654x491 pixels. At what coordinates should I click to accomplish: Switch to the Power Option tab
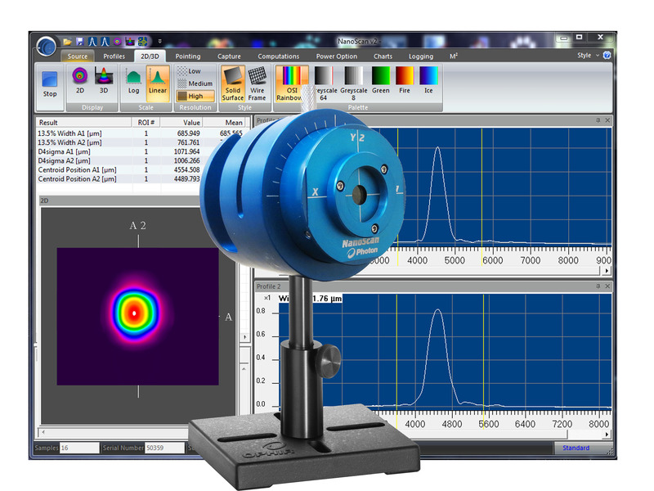[336, 56]
